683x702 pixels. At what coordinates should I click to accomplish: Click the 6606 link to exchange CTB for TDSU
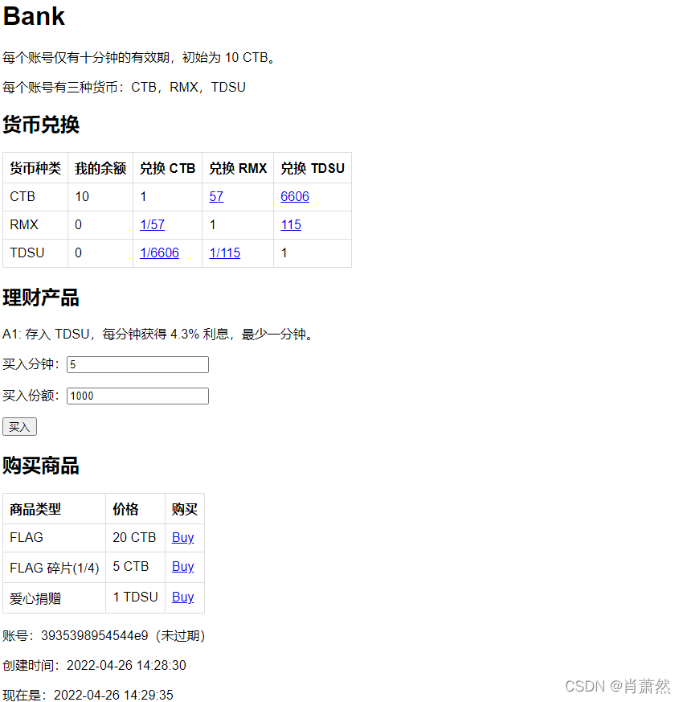click(295, 196)
